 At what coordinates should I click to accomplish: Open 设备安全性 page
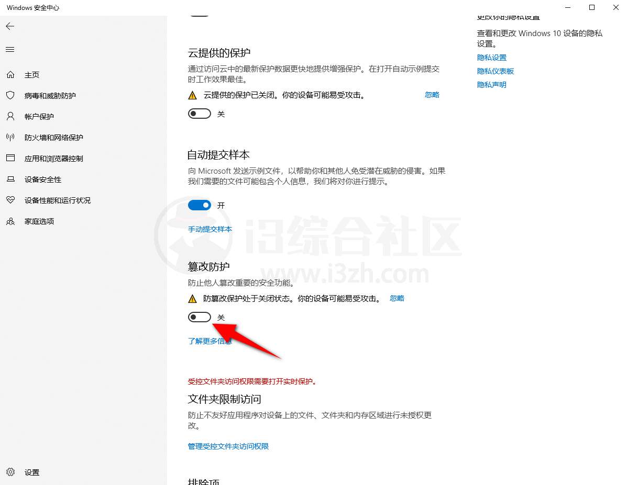pos(43,179)
